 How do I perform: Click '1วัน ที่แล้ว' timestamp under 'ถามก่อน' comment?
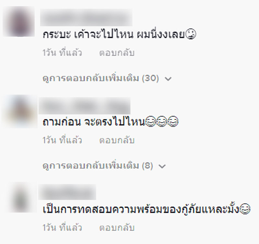point(62,140)
